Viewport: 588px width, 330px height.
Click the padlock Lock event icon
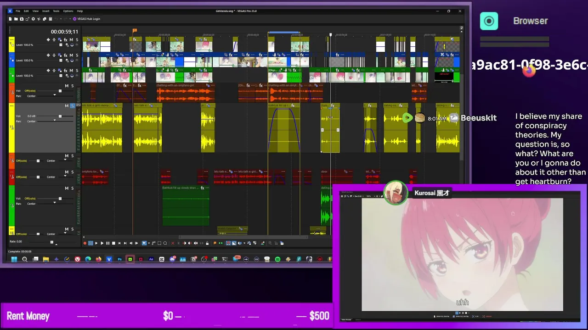207,243
